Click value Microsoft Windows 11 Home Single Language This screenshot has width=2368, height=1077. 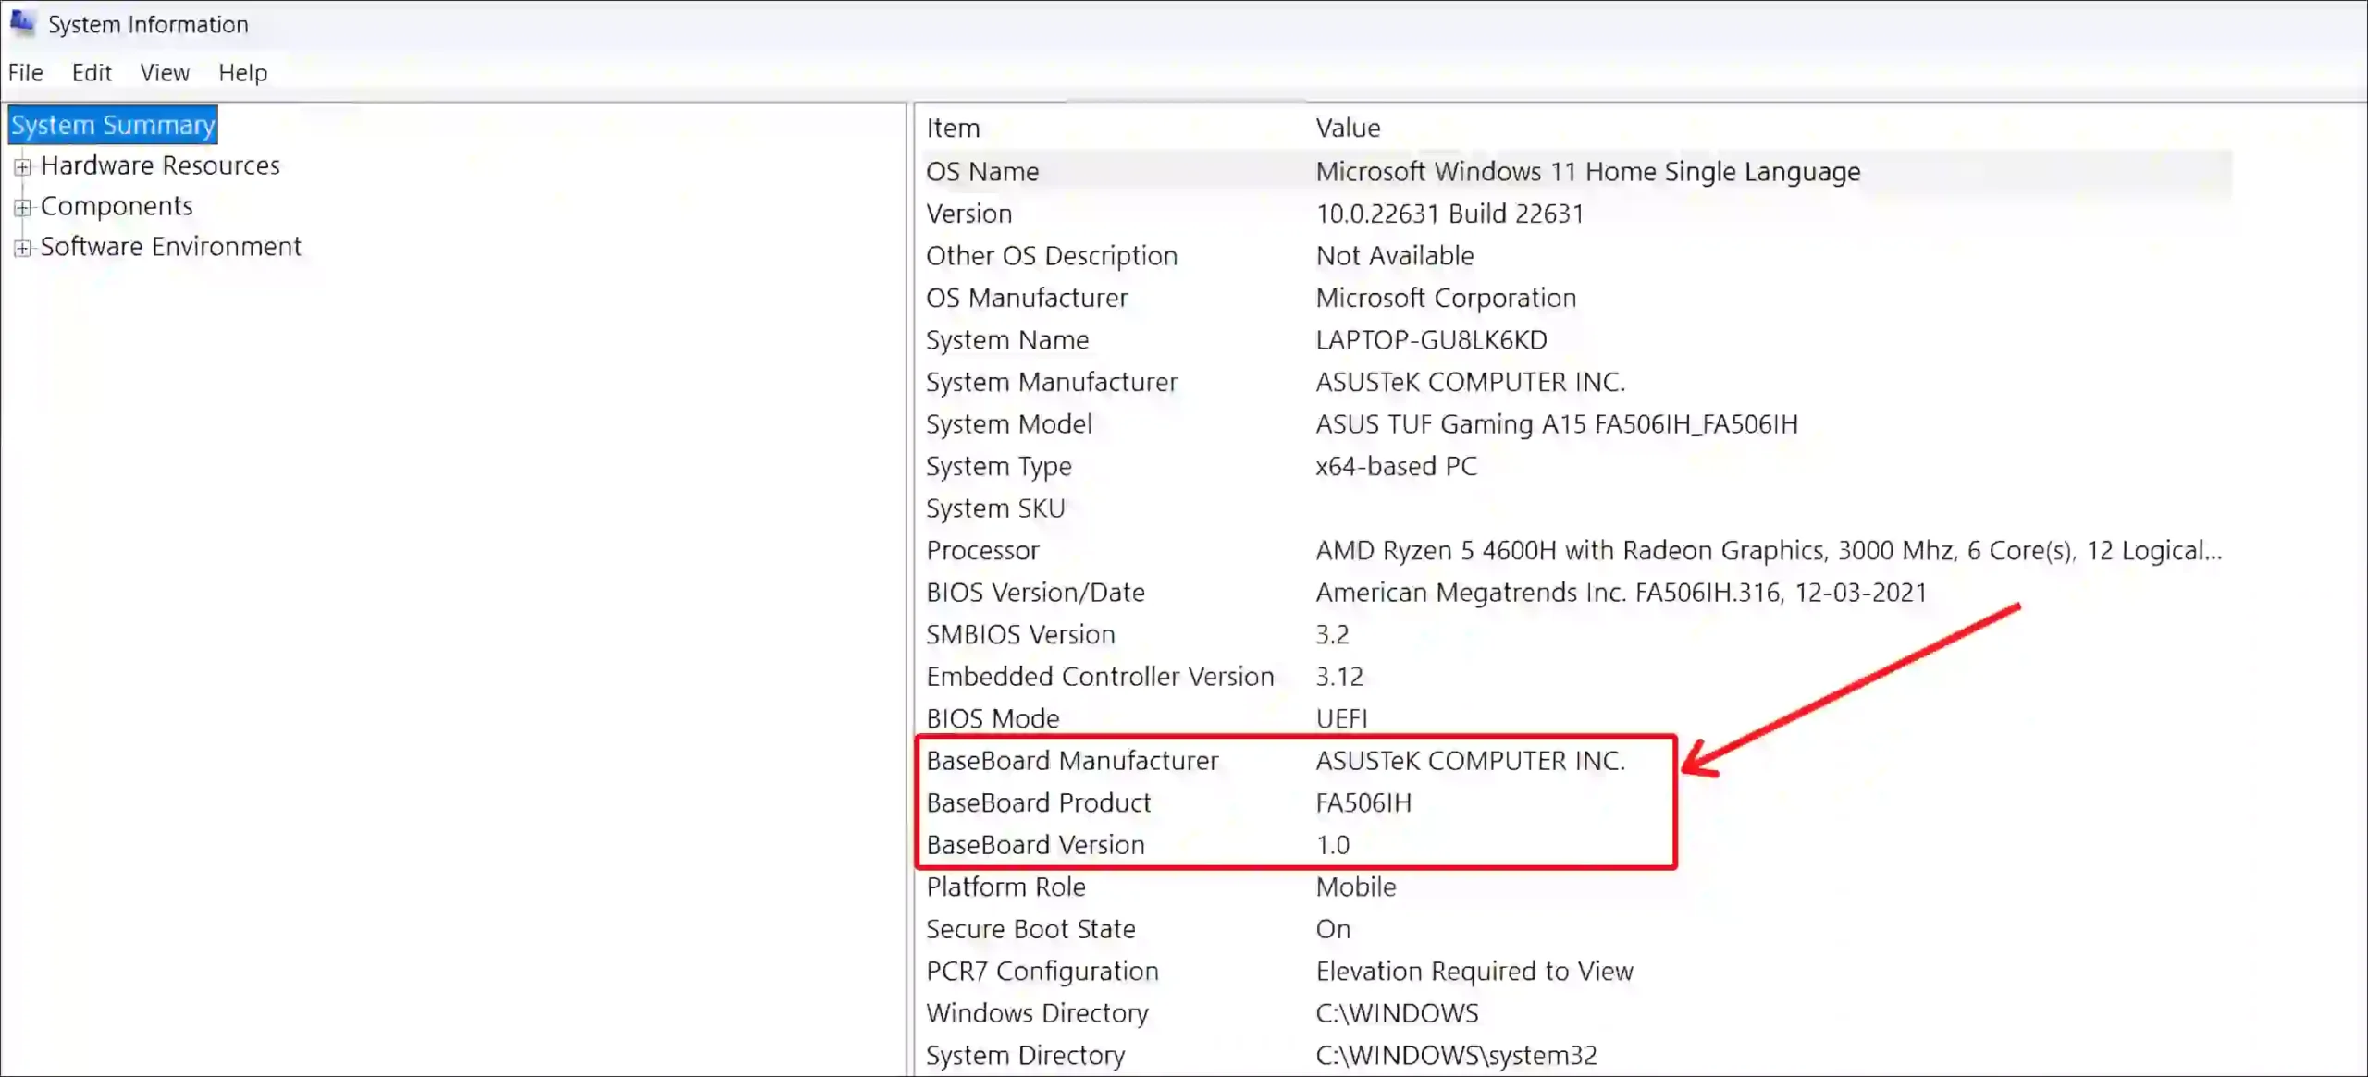tap(1588, 171)
